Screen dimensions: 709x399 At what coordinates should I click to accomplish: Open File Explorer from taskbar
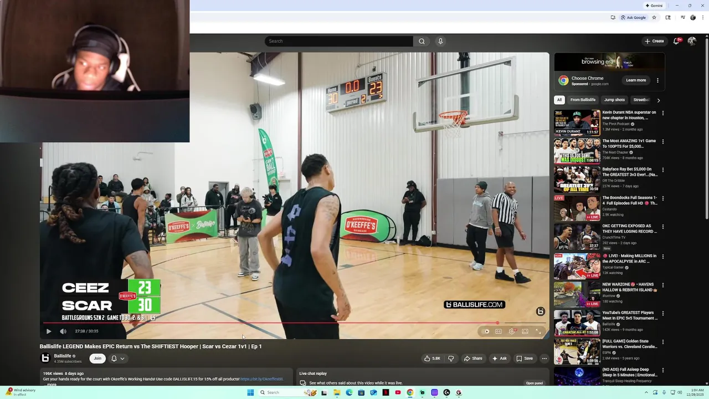(337, 392)
